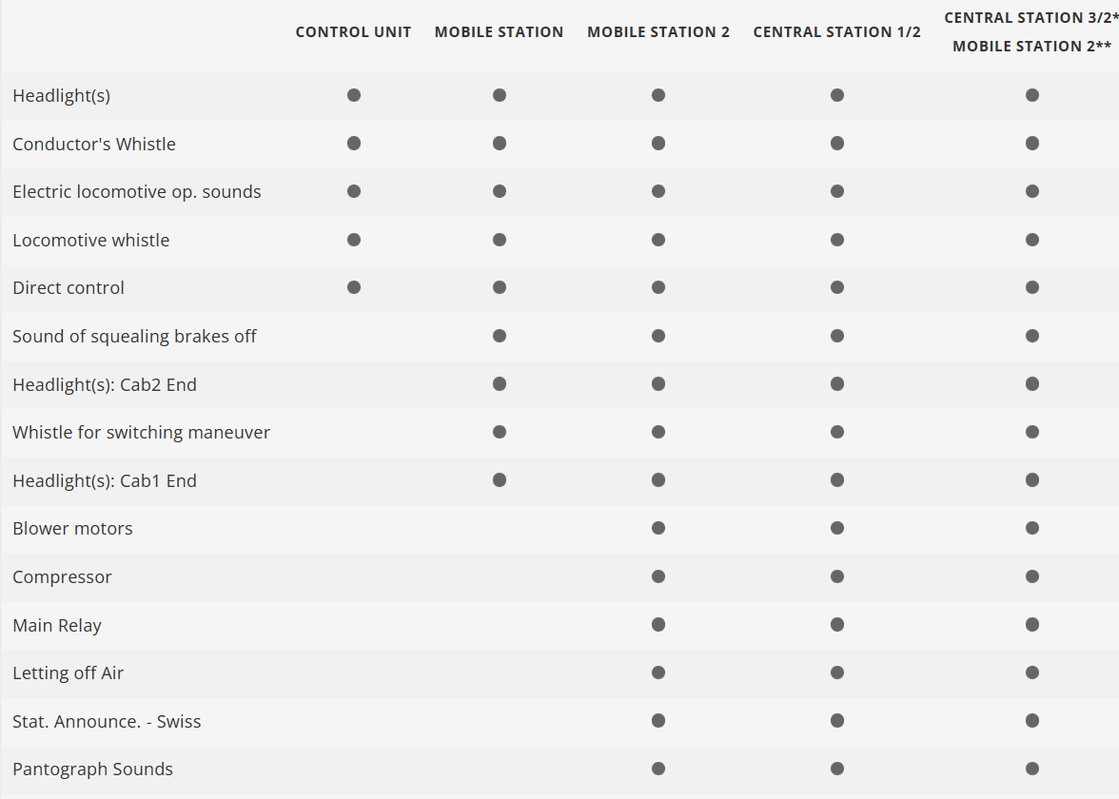Click the Electric locomotive op. sounds row label
Screen dimensions: 1119x799
pyautogui.click(x=137, y=192)
